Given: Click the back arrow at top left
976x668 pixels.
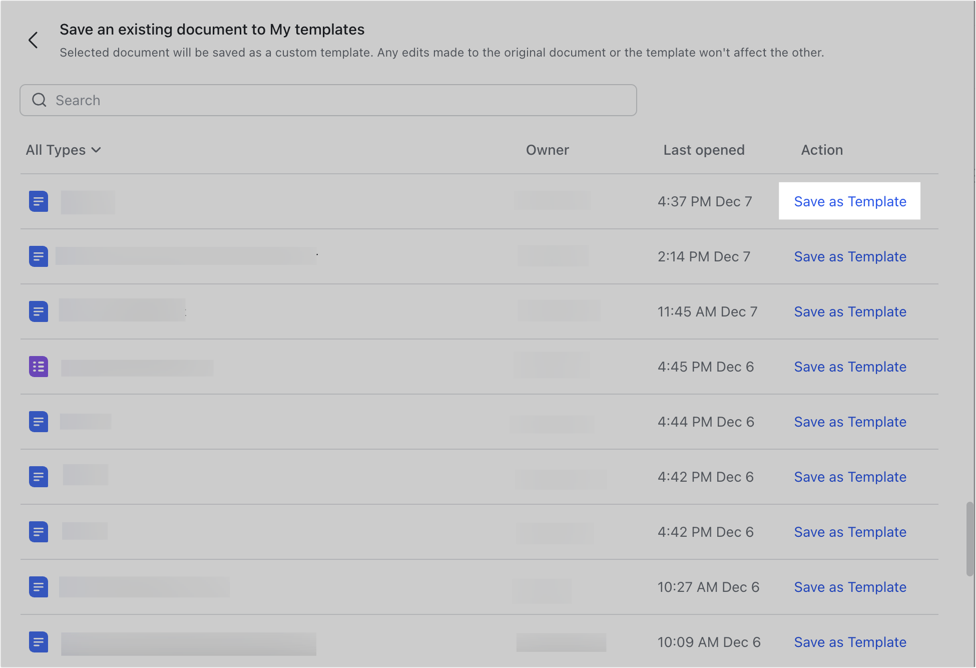Looking at the screenshot, I should tap(33, 40).
